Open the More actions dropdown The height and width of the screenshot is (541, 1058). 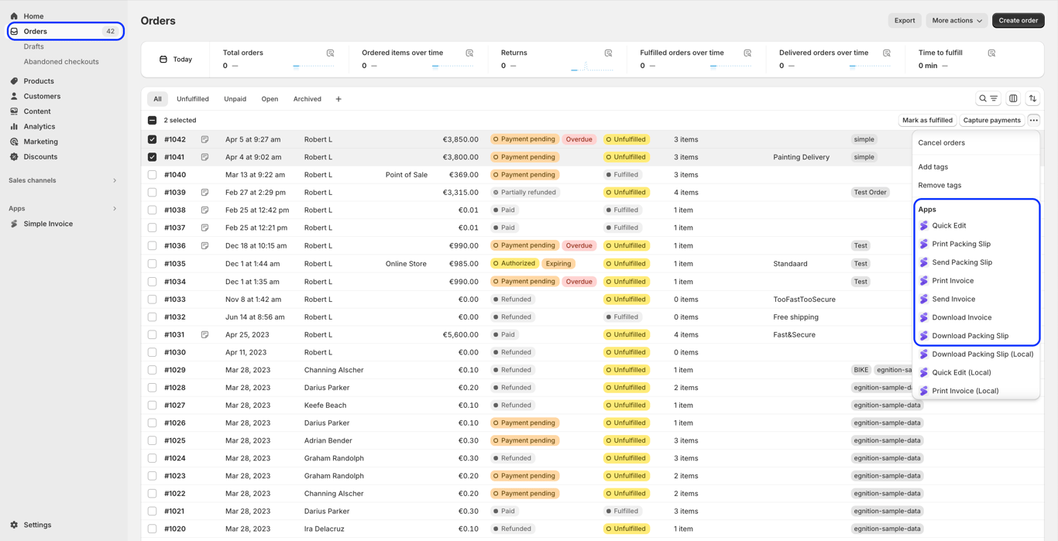(957, 21)
